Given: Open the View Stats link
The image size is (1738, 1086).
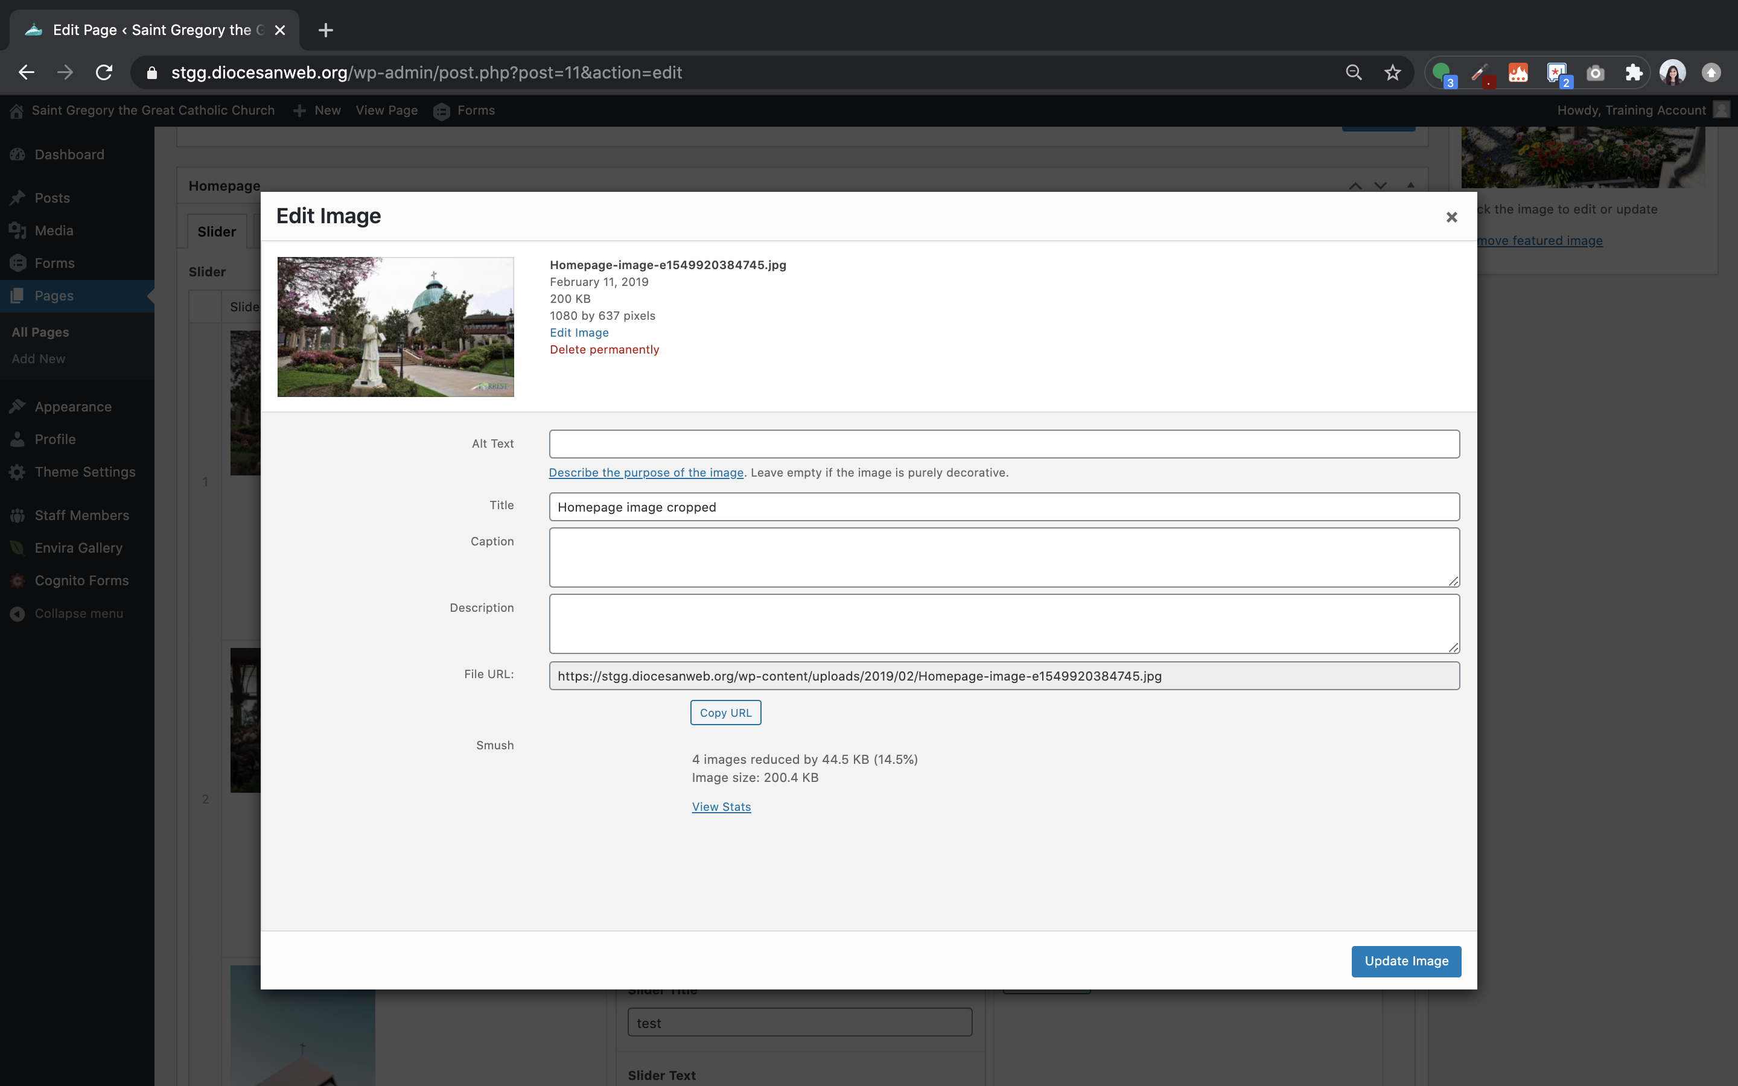Looking at the screenshot, I should click(721, 807).
